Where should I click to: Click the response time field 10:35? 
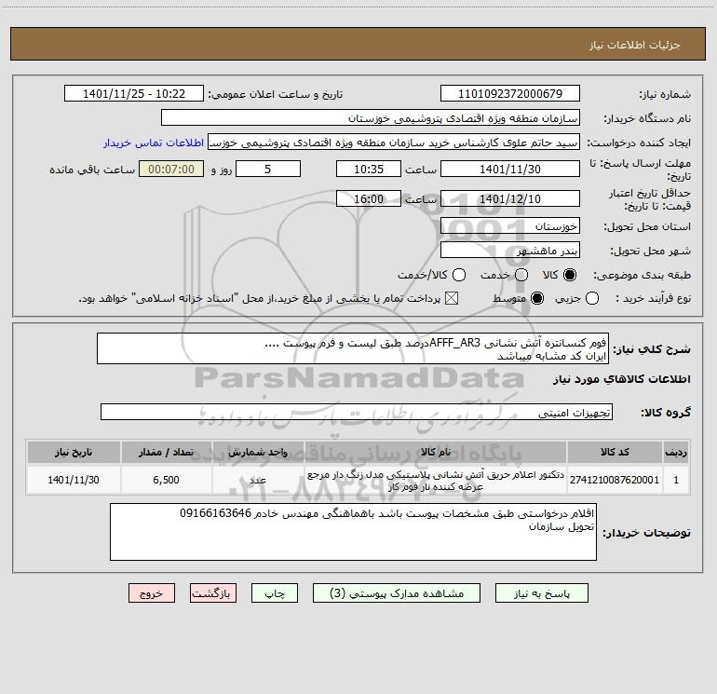369,170
